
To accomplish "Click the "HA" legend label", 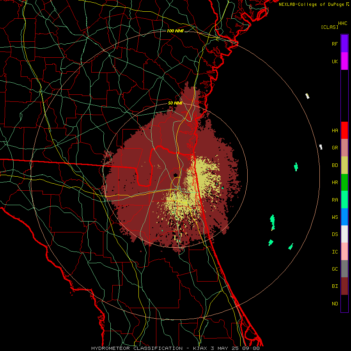I will click(335, 131).
